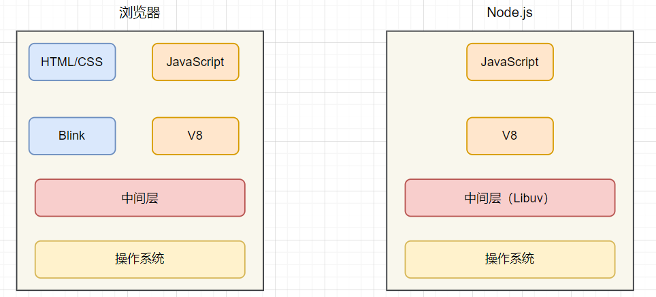This screenshot has width=656, height=297.
Task: Select the 操作系统 box in browser diagram
Action: [140, 260]
